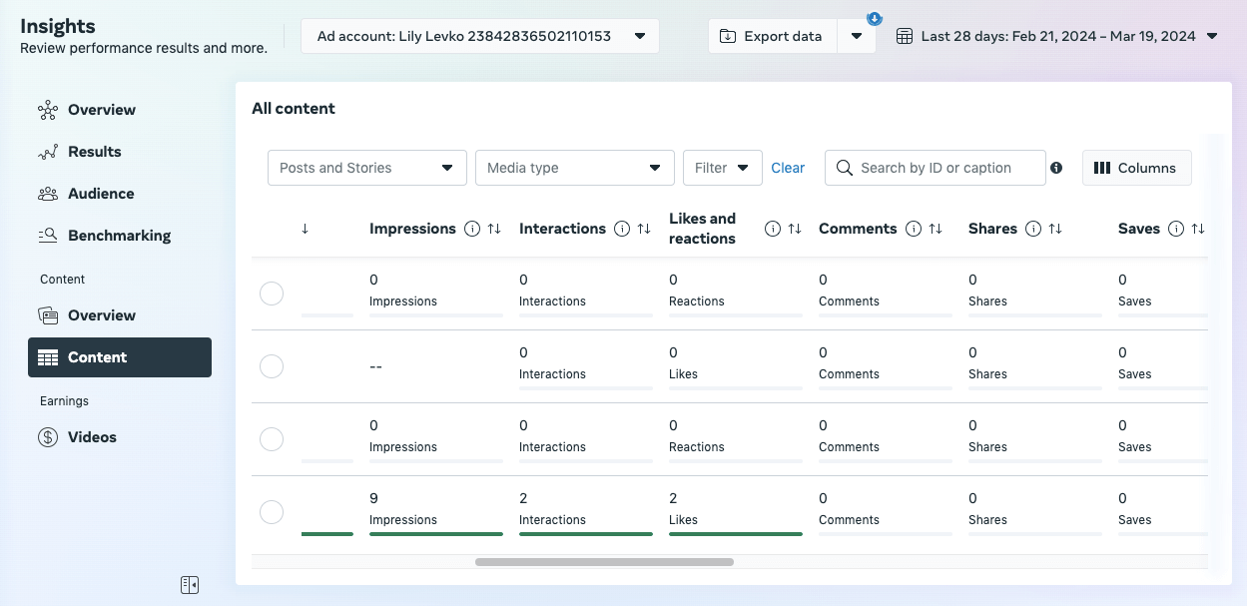Sort by Shares using arrows icon

(1055, 229)
